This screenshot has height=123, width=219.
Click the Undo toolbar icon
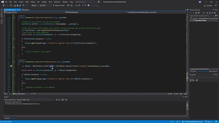23,5
